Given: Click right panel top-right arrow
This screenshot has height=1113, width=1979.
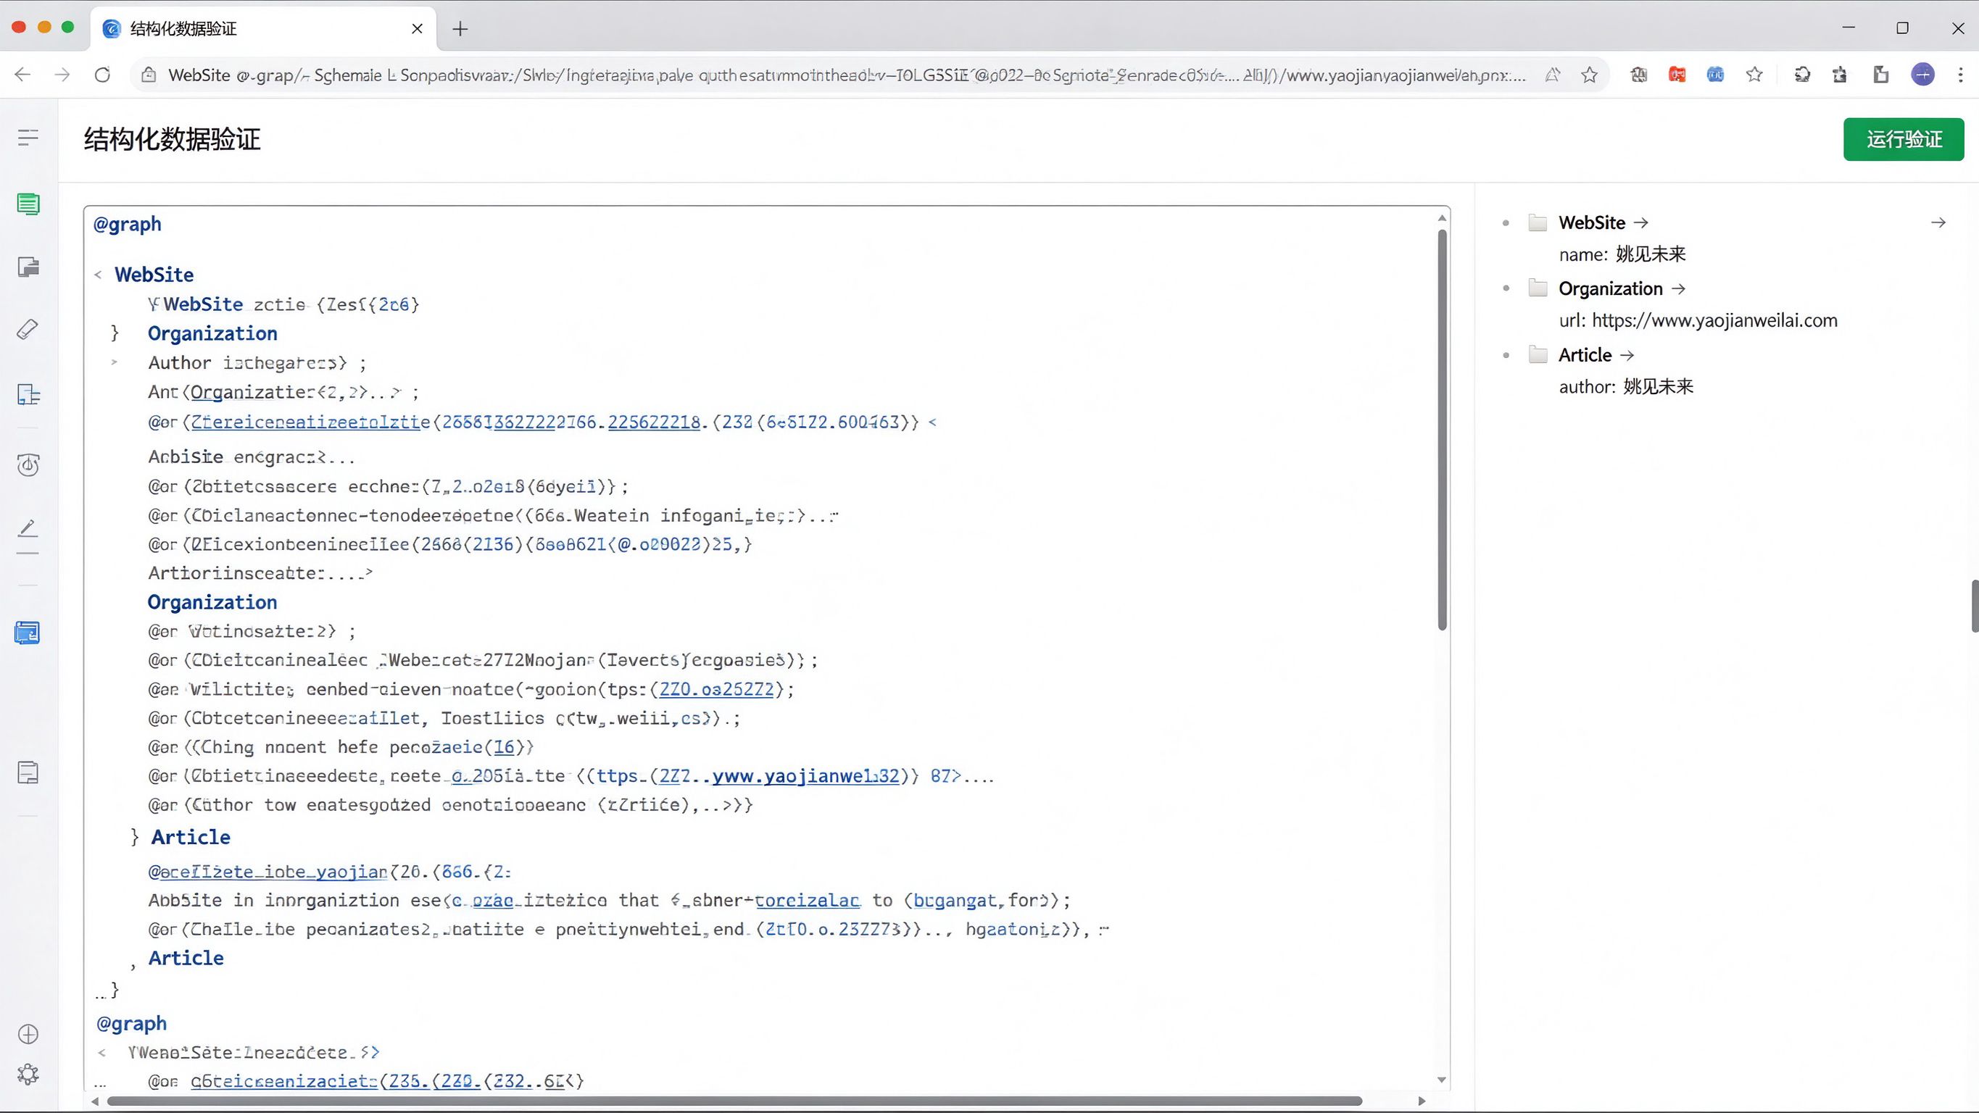Looking at the screenshot, I should 1938,222.
